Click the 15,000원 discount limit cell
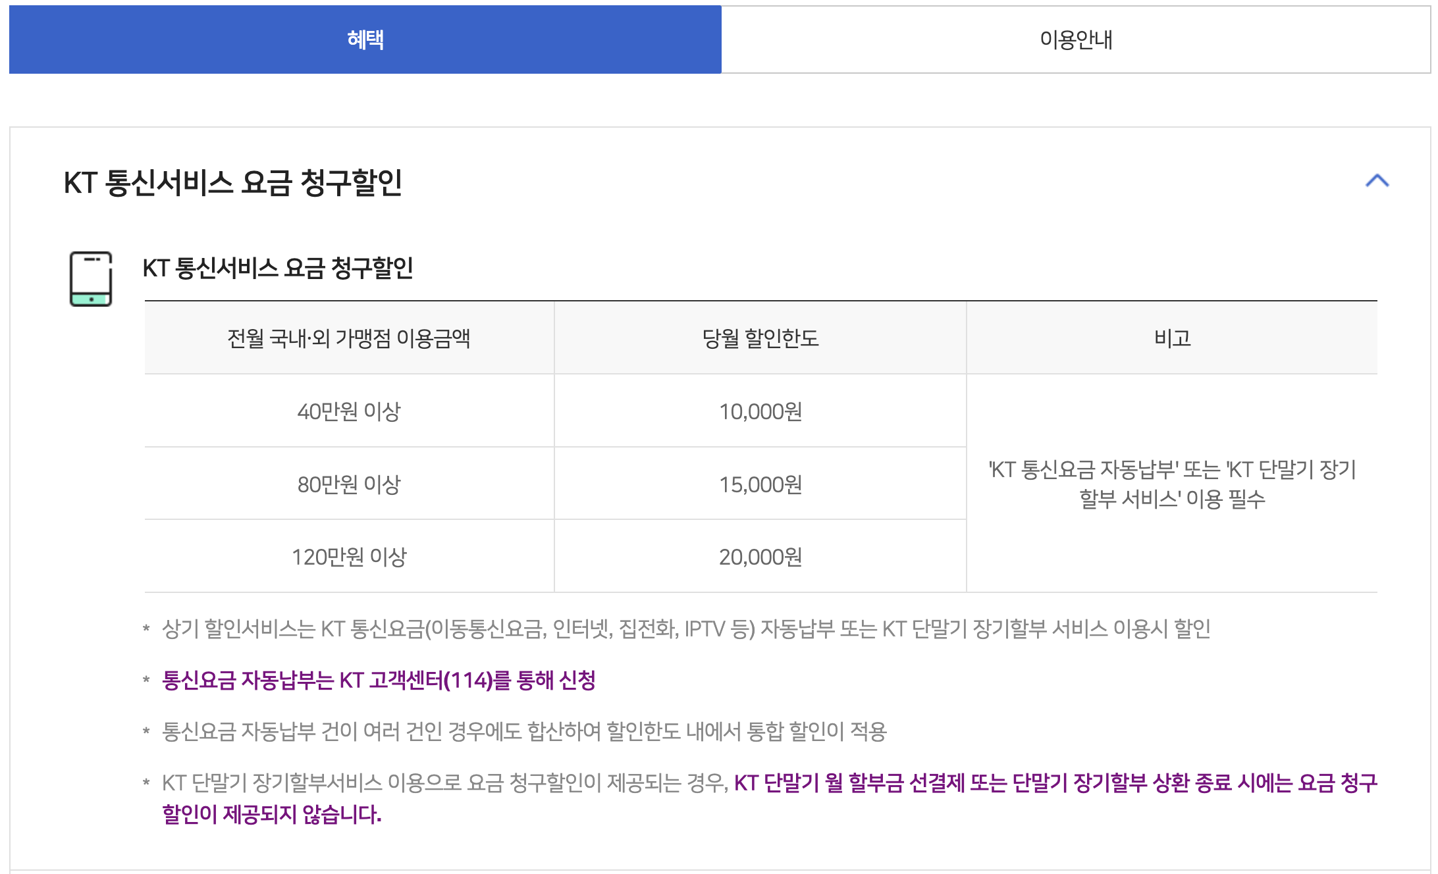The image size is (1438, 874). (760, 484)
